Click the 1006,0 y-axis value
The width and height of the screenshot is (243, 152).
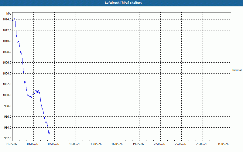[7, 63]
